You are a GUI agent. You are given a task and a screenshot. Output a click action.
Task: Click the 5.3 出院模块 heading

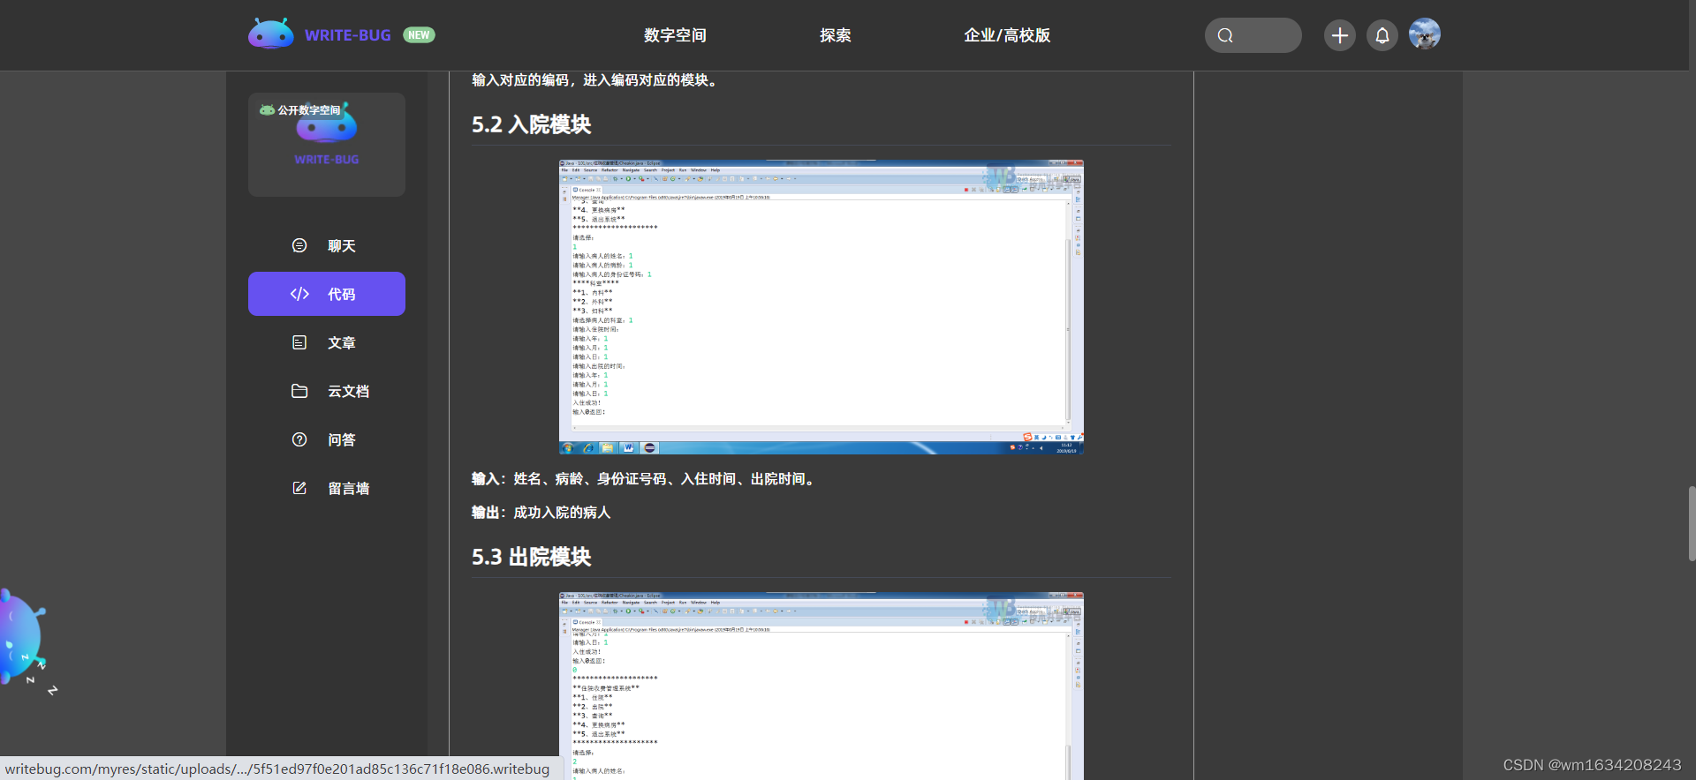coord(531,557)
